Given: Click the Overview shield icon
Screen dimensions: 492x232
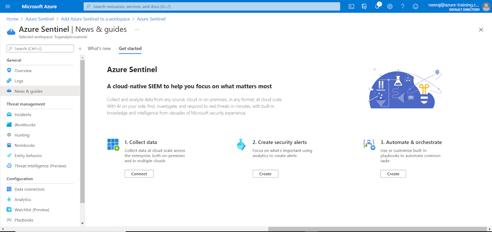Looking at the screenshot, I should pos(9,70).
